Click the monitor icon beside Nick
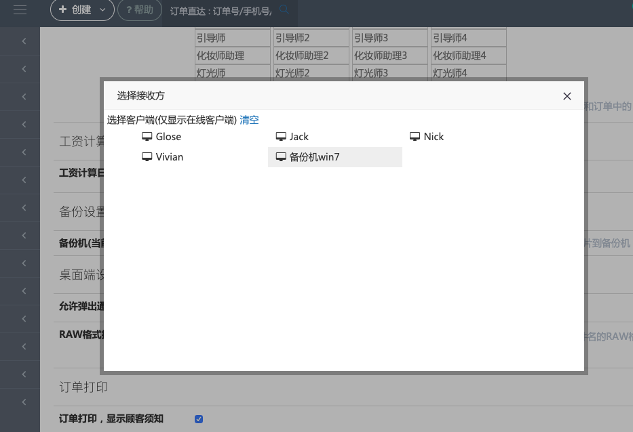The width and height of the screenshot is (633, 432). (415, 137)
